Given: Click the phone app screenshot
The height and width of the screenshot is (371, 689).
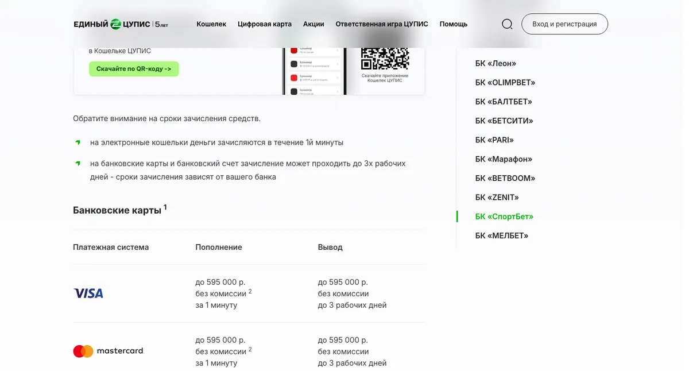Looking at the screenshot, I should [x=315, y=71].
